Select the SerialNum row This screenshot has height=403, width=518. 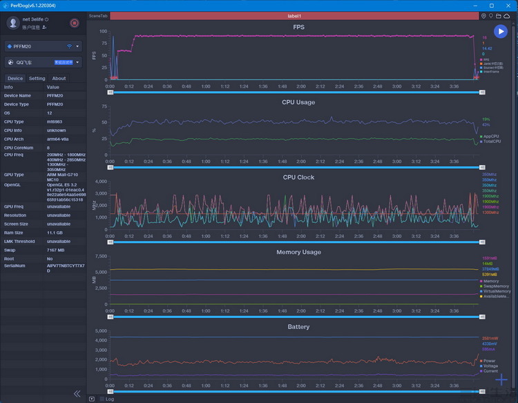[44, 268]
